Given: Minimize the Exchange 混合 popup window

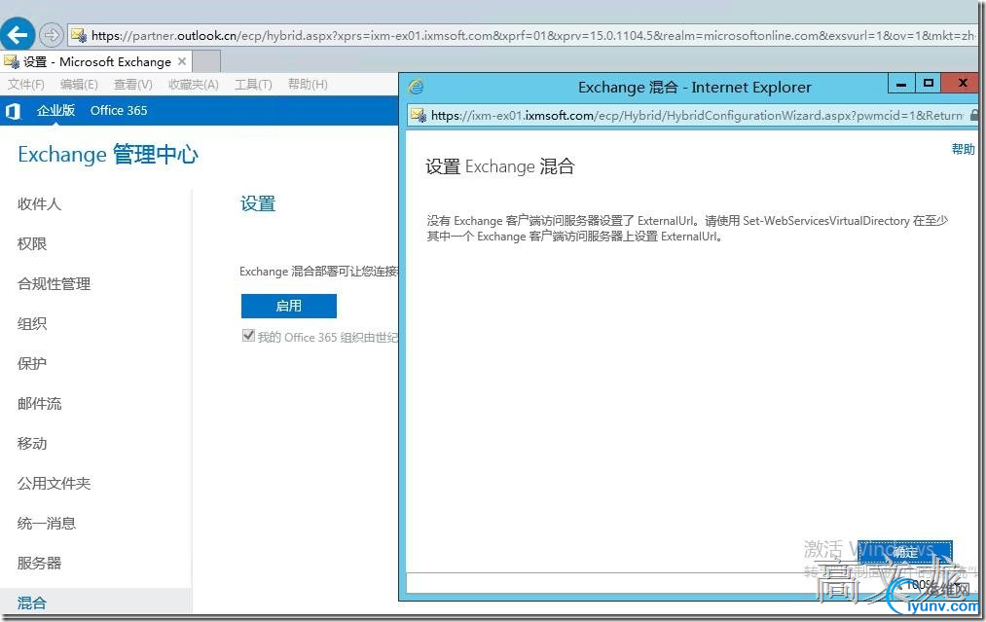Looking at the screenshot, I should (x=901, y=83).
